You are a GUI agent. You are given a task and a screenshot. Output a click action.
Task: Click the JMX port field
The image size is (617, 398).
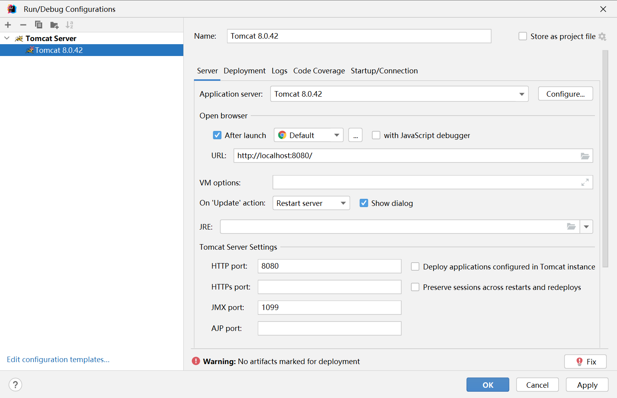pos(330,308)
